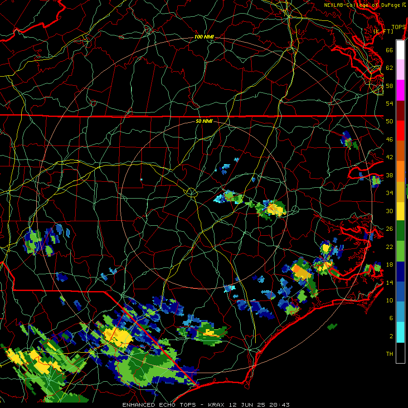Select the dark green legend swatch
The width and height of the screenshot is (408, 408).
[400, 231]
